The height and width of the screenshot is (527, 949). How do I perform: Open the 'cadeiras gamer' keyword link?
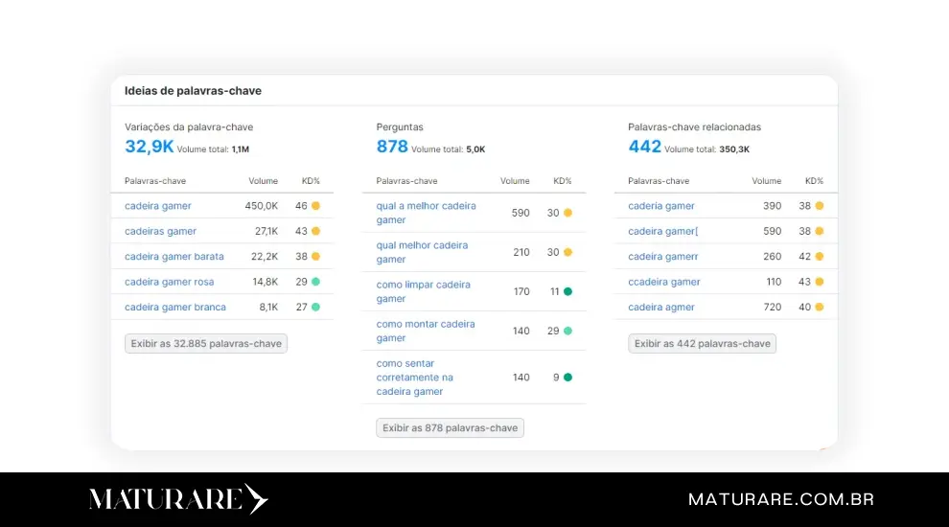click(x=160, y=231)
